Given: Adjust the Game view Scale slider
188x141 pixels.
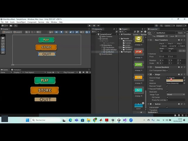Looking at the screenshot, I should [54, 73].
